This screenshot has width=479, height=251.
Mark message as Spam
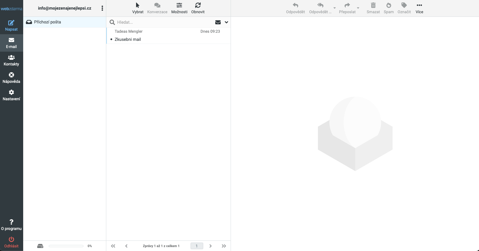tap(389, 8)
